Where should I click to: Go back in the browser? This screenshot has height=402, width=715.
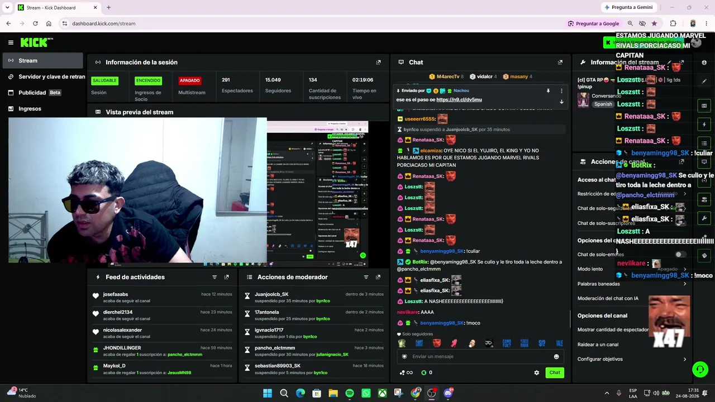pos(8,23)
